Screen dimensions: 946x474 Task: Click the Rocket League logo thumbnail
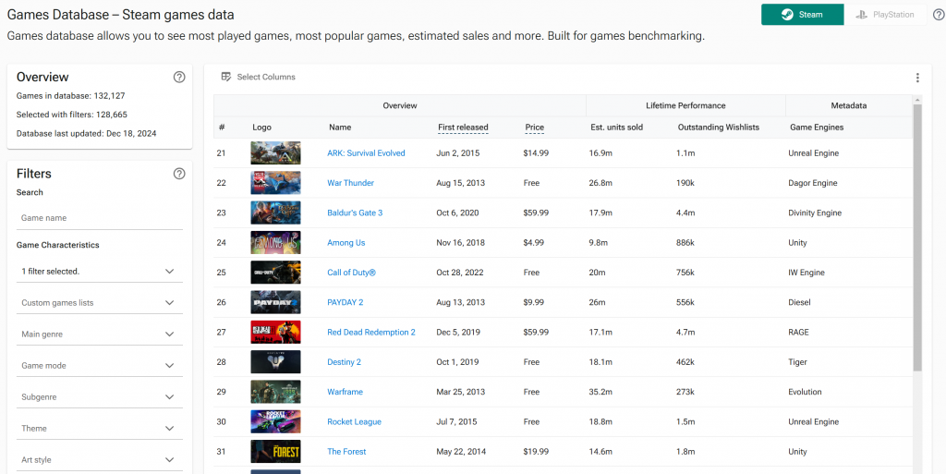tap(275, 421)
